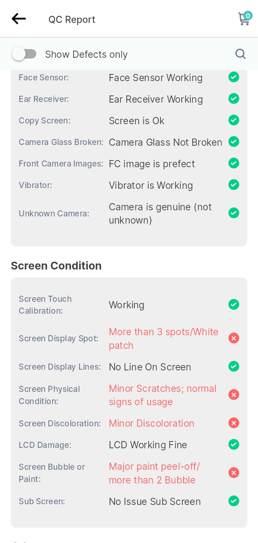
Task: Select the Camera Glass Broken row label
Action: pos(61,142)
